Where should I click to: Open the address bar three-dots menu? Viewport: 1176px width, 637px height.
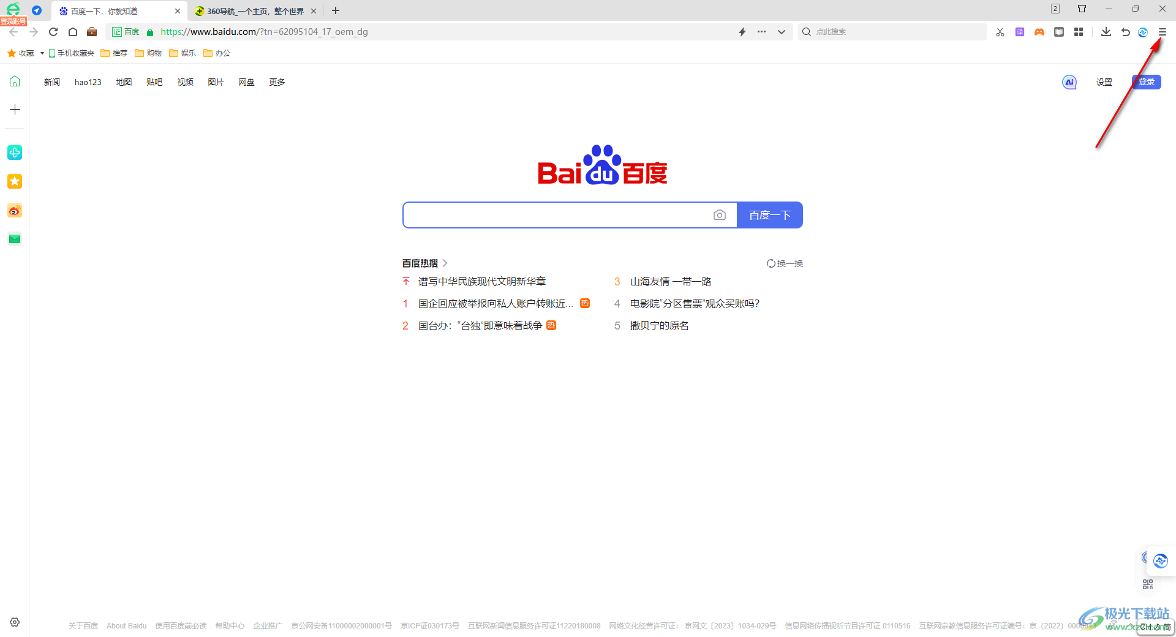[x=761, y=32]
